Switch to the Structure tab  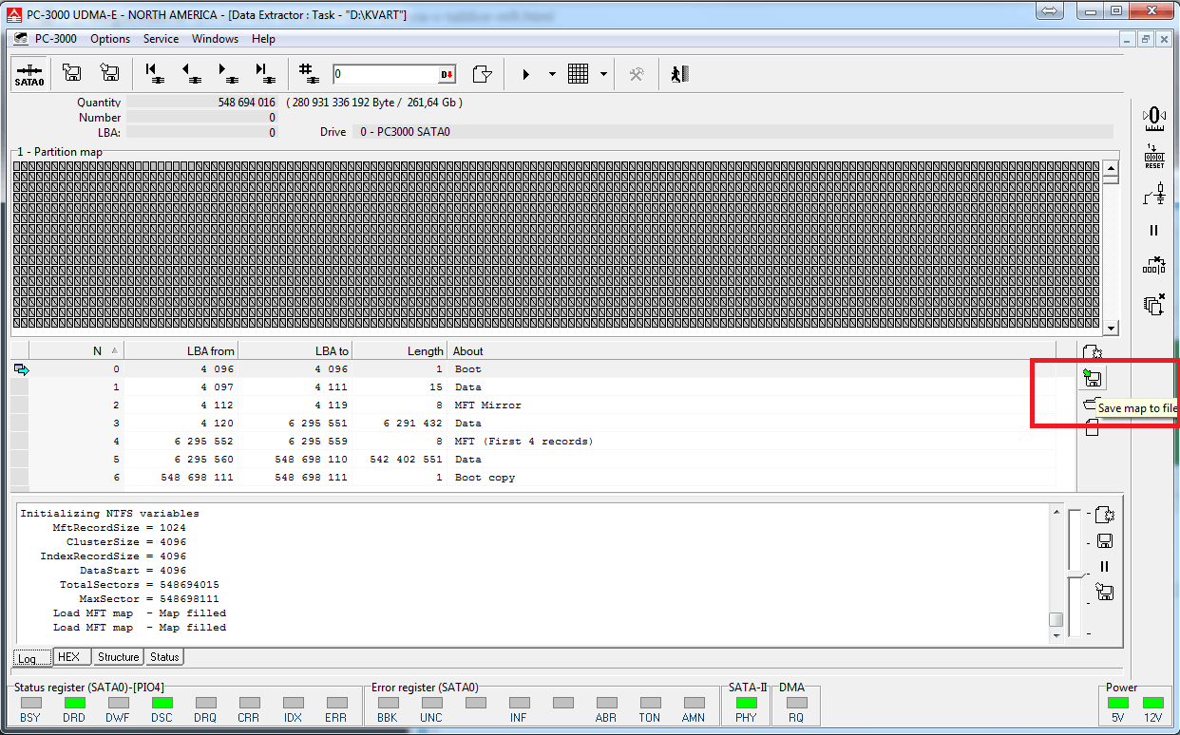pos(118,657)
